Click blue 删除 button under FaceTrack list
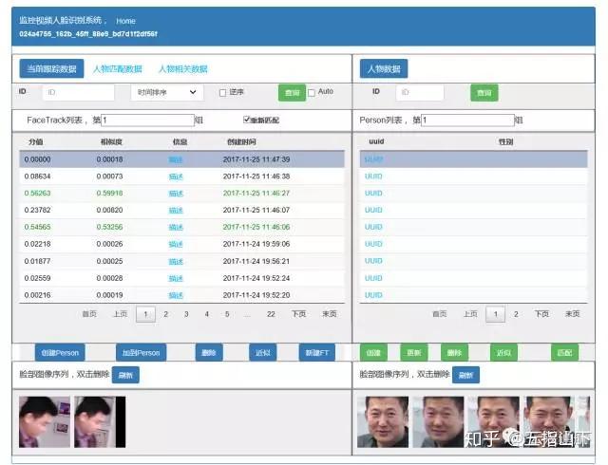 pyautogui.click(x=209, y=353)
